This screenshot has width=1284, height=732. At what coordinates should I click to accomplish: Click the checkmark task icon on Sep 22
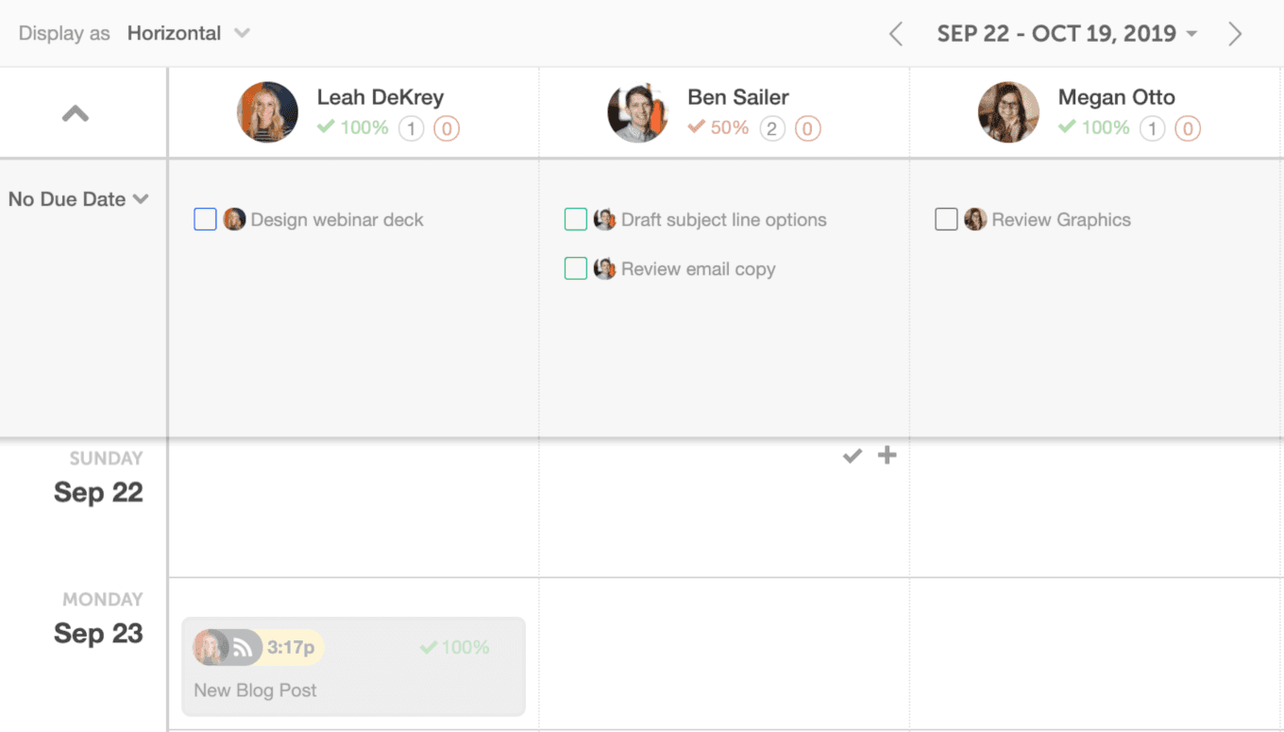(x=853, y=456)
